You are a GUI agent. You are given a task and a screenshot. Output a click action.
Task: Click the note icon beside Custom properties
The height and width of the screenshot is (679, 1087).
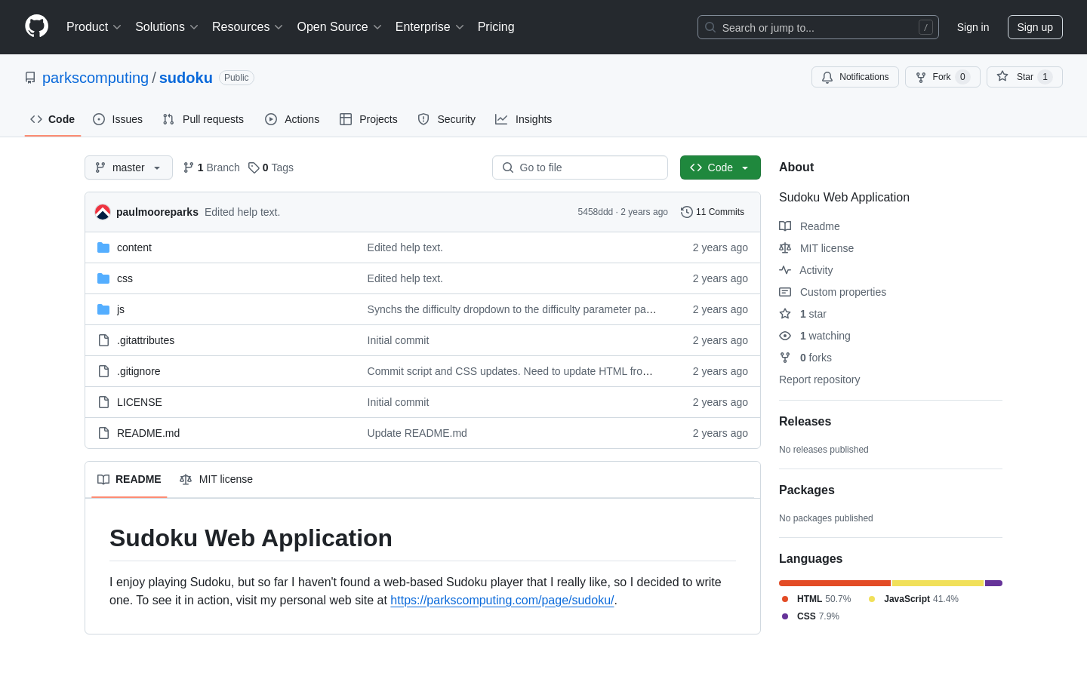pyautogui.click(x=785, y=292)
